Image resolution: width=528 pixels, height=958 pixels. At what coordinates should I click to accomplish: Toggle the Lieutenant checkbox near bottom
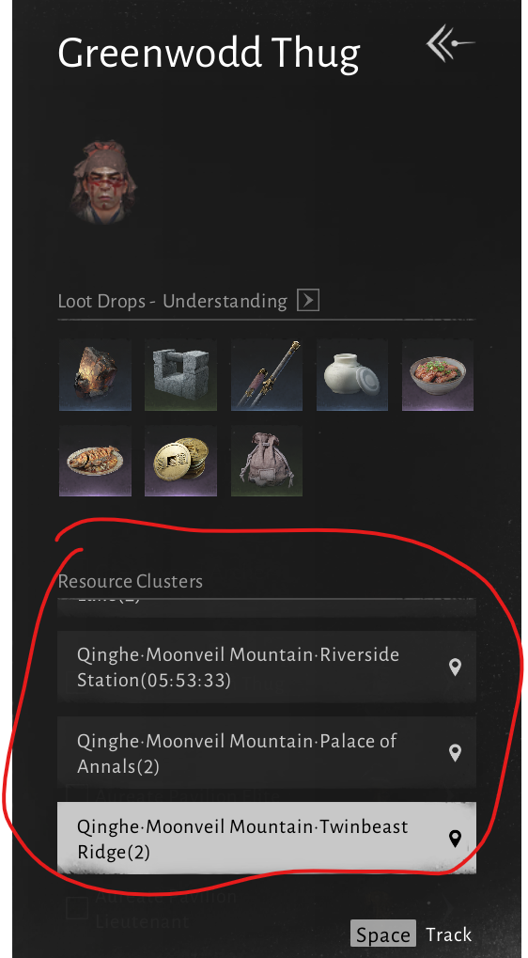[x=78, y=908]
